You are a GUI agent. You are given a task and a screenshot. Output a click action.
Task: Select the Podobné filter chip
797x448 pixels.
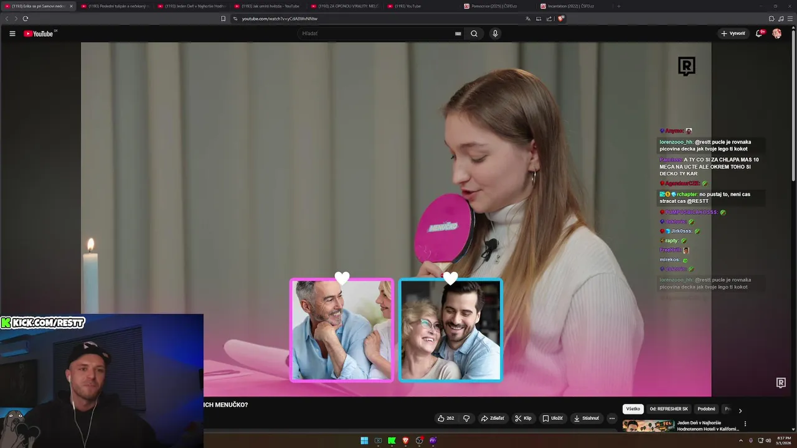(x=706, y=409)
